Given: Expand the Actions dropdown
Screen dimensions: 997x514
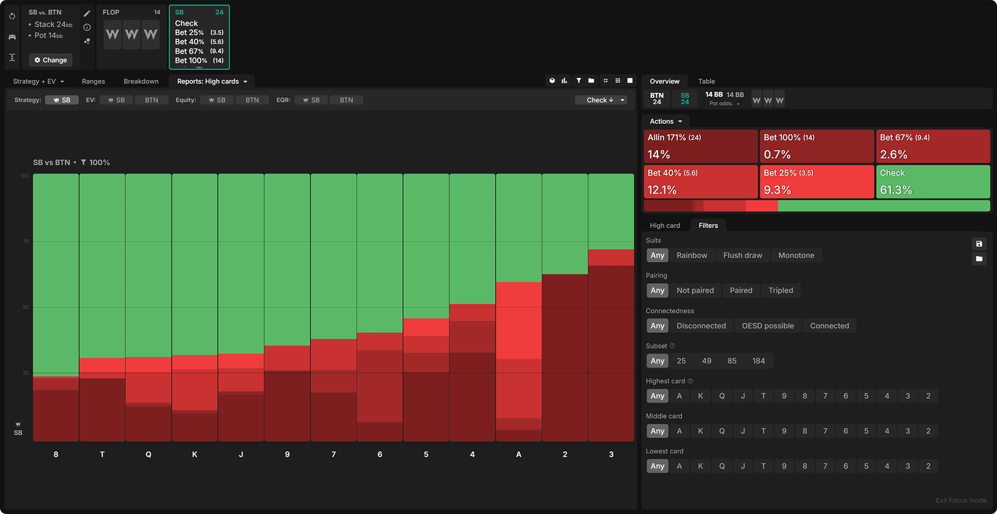Looking at the screenshot, I should pos(665,122).
